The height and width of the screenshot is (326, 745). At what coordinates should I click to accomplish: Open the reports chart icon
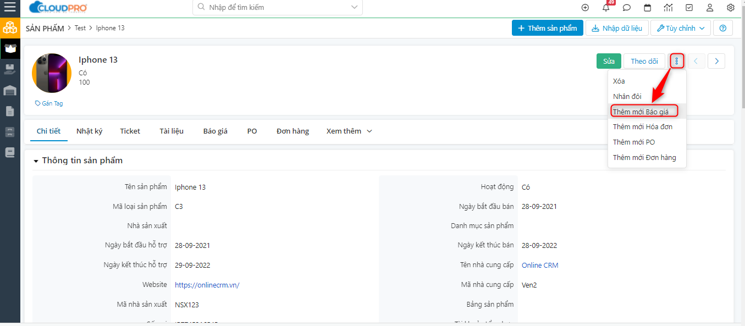668,8
